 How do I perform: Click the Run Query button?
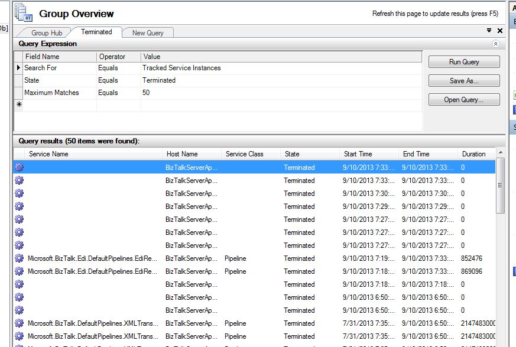coord(464,62)
